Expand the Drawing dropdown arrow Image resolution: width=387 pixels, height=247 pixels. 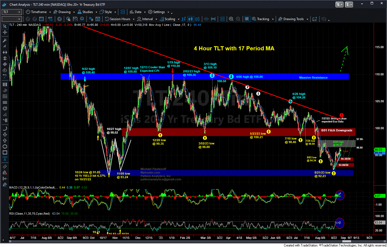[74, 12]
